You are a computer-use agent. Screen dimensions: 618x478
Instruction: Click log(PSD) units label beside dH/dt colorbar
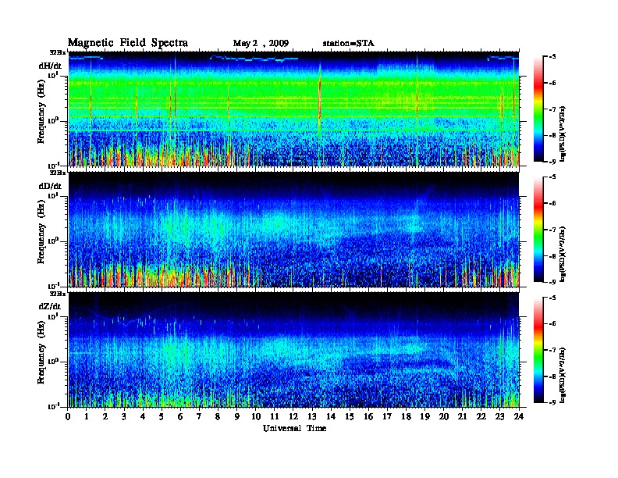563,134
